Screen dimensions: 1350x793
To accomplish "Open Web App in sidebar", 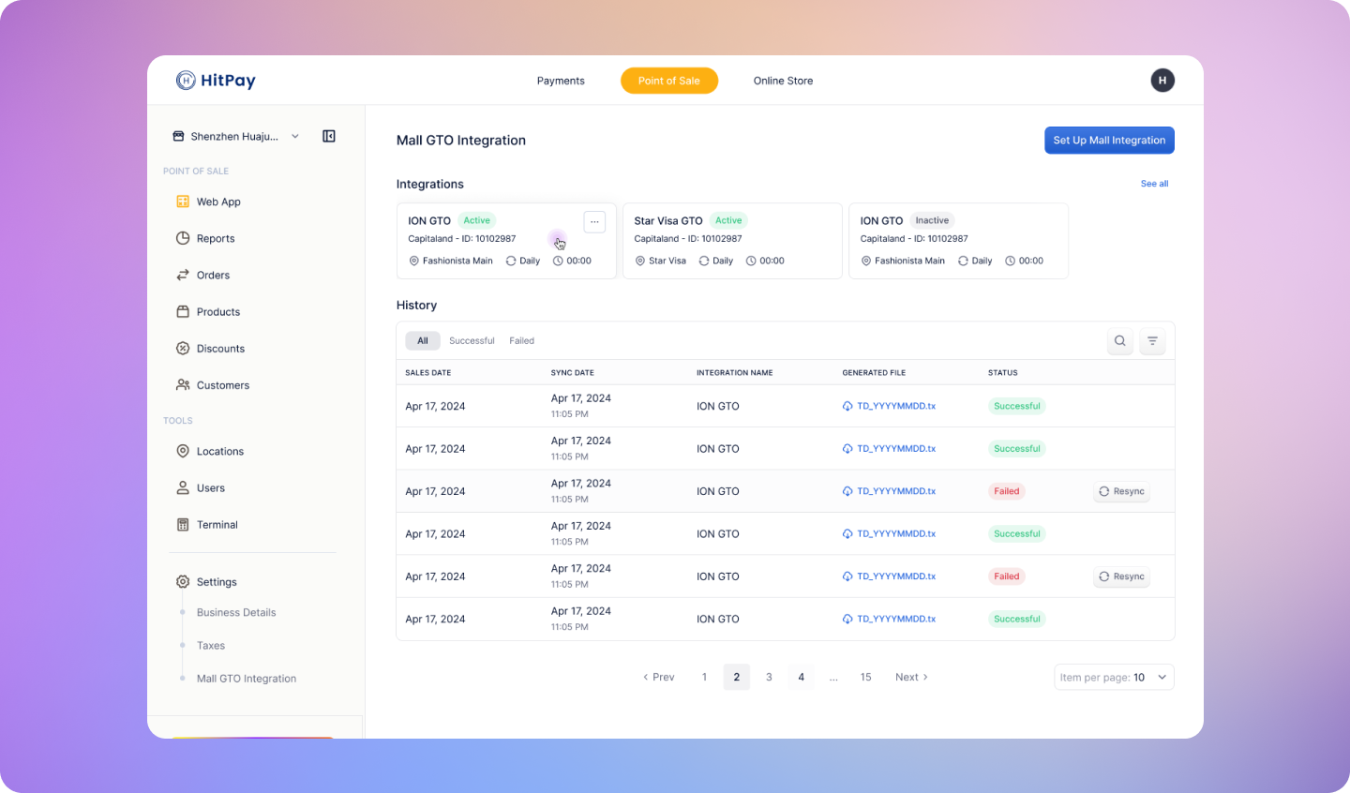I will coord(218,202).
